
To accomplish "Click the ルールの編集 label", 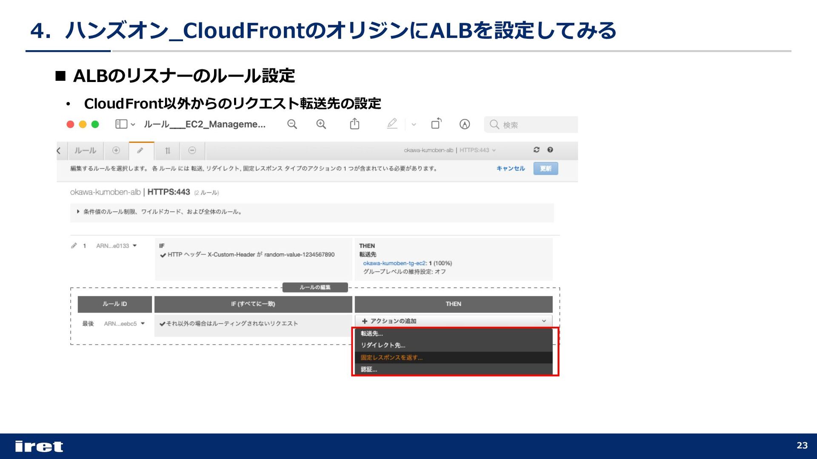I will pyautogui.click(x=315, y=288).
